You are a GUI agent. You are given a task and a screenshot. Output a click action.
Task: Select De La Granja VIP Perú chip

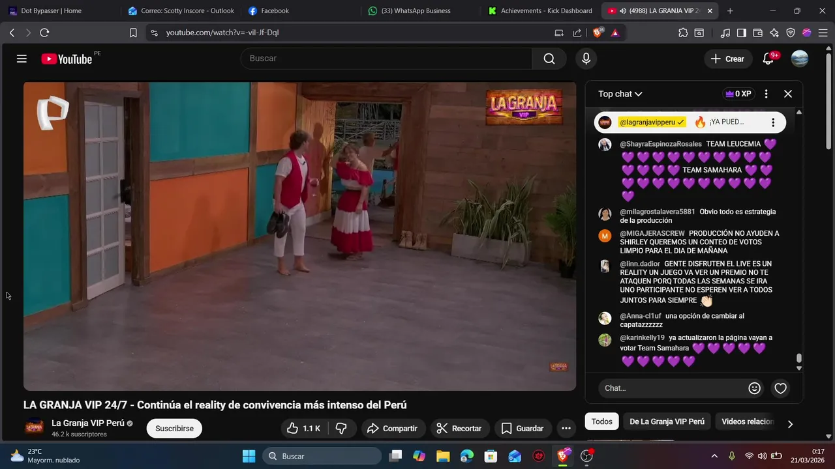tap(667, 421)
